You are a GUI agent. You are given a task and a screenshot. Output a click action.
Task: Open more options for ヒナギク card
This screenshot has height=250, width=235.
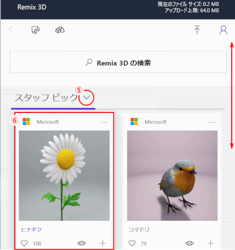104,123
